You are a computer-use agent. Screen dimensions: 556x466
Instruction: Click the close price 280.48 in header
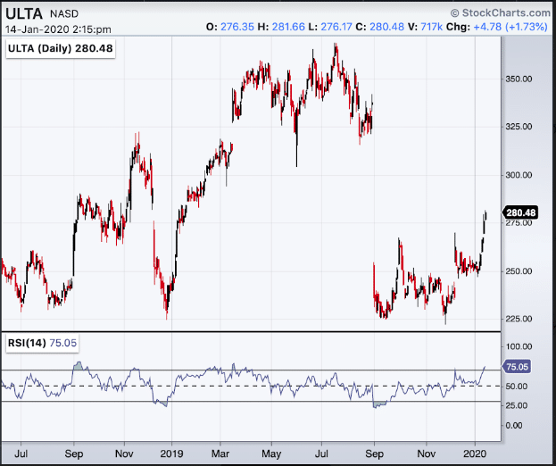pyautogui.click(x=386, y=27)
